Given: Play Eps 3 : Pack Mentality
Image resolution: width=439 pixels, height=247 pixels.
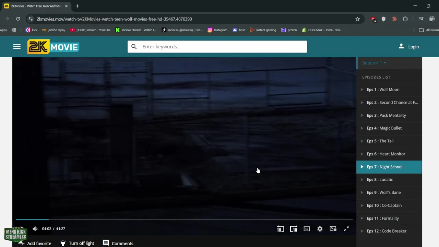Looking at the screenshot, I should [389, 115].
